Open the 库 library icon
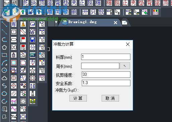The image size is (172, 122). click(x=14, y=24)
